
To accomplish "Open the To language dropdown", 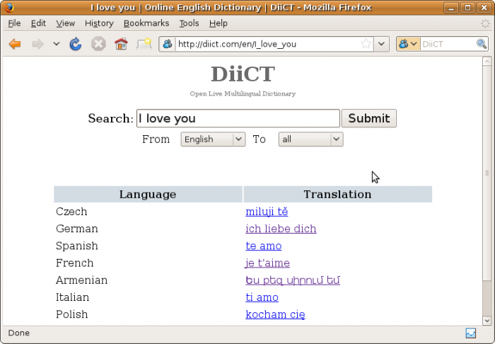I will [310, 139].
